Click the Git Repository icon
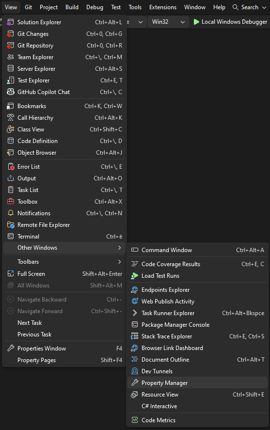Screen dimensions: 270x430 10,46
